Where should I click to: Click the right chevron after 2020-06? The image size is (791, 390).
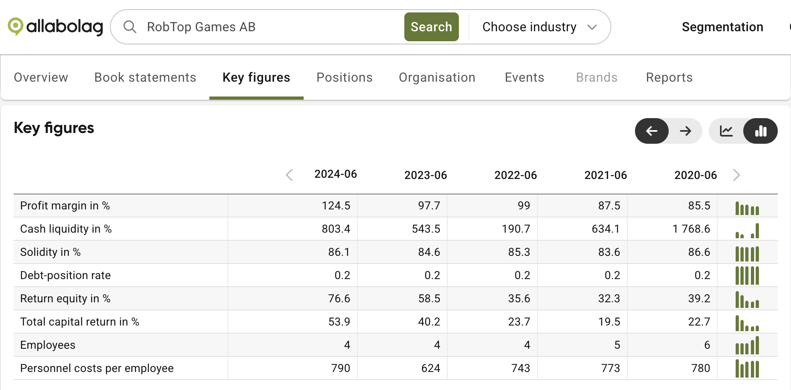tap(736, 175)
